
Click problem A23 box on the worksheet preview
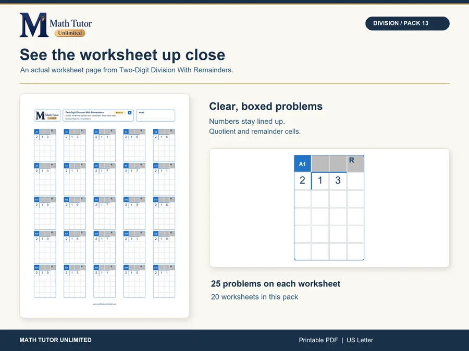pyautogui.click(x=104, y=281)
